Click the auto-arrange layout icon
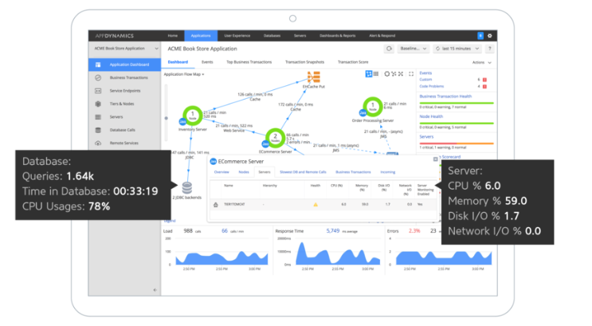592x326 pixels. click(x=394, y=74)
